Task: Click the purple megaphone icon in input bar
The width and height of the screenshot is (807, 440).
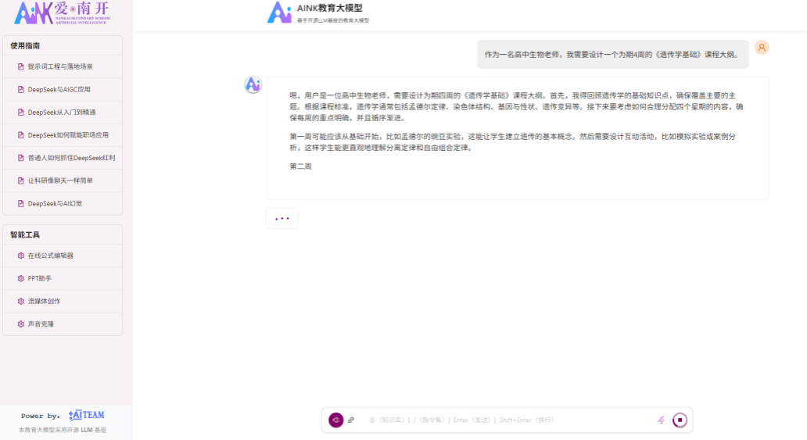Action: [x=335, y=420]
